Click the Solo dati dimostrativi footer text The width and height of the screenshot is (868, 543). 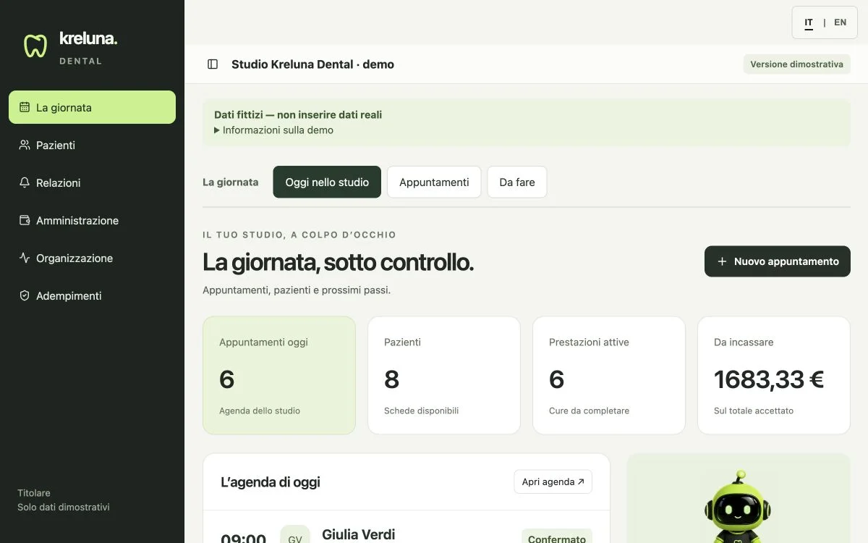point(64,508)
